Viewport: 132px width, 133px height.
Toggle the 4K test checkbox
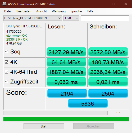pyautogui.click(x=7, y=62)
